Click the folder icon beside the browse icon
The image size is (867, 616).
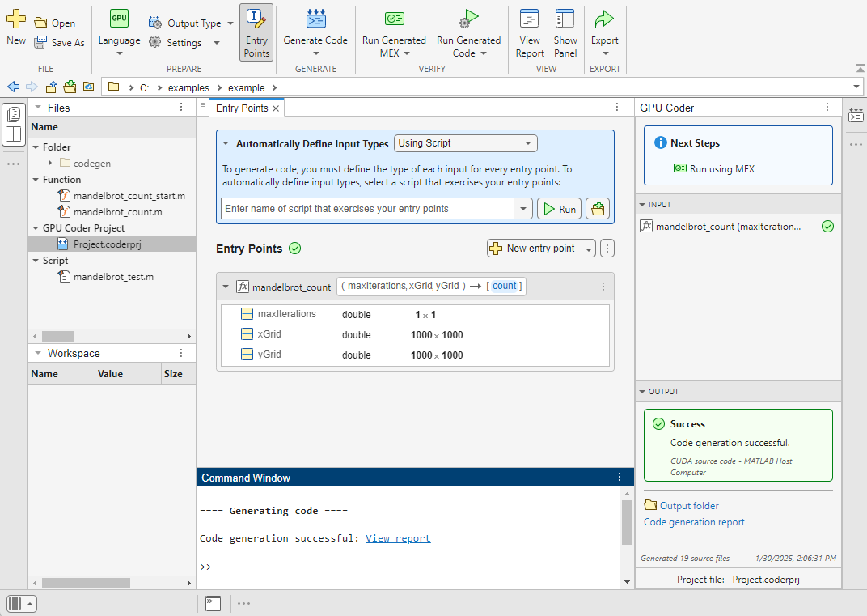pos(88,87)
